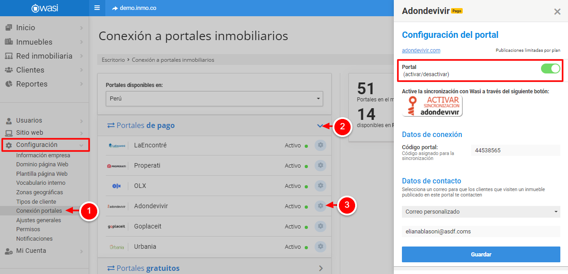Open the adondevivir.com link
The image size is (568, 274).
pos(421,50)
